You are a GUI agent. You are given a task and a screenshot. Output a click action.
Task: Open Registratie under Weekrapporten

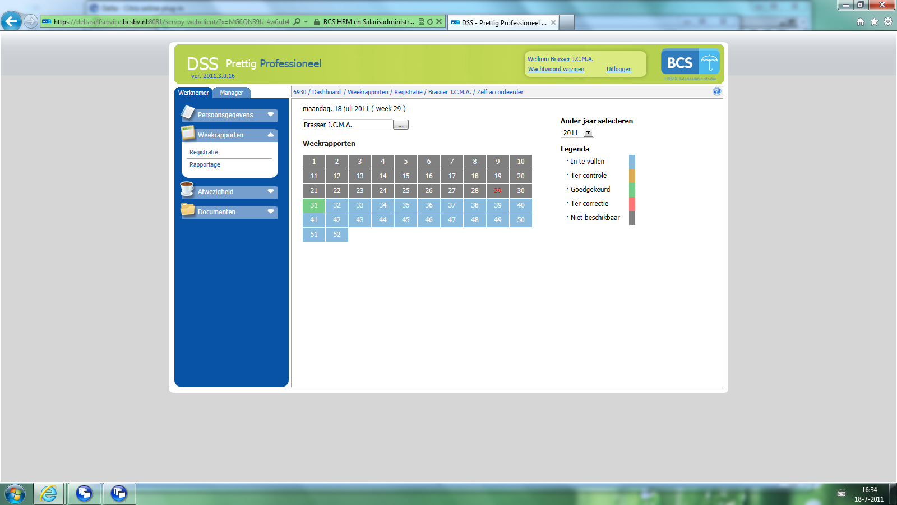(x=204, y=152)
